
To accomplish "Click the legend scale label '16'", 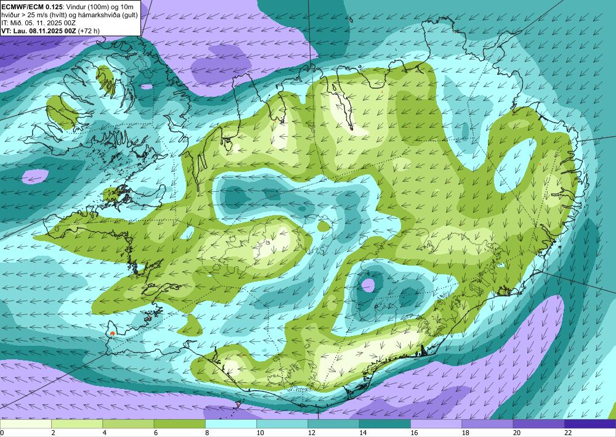I will [414, 433].
